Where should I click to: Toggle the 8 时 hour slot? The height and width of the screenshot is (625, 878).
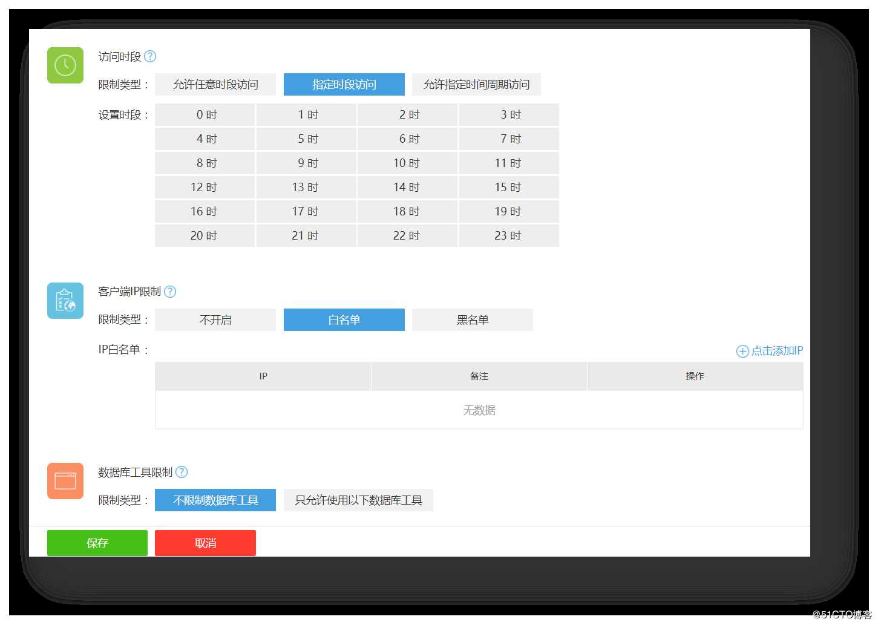[x=205, y=163]
